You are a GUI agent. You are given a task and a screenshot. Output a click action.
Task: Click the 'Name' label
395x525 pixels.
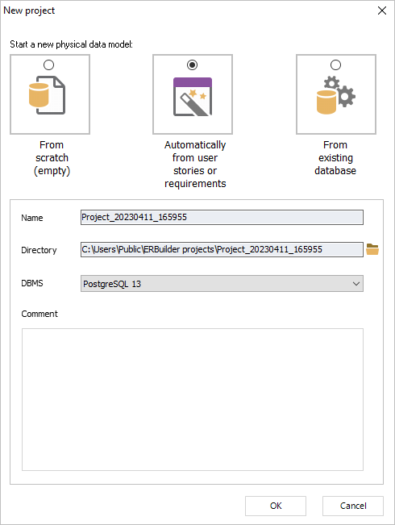point(32,218)
